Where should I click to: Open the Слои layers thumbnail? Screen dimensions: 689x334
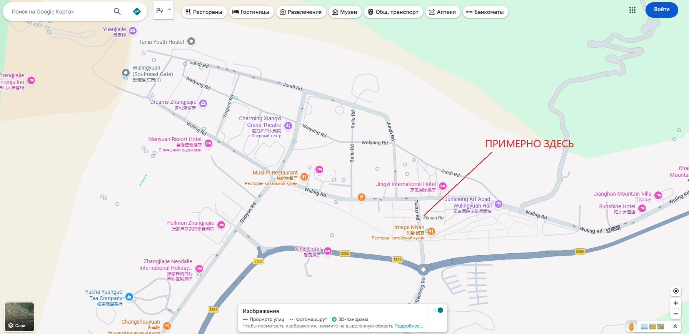point(19,317)
